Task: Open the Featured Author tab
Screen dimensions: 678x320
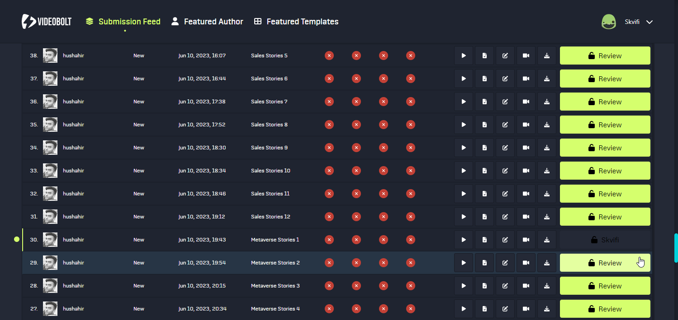Action: coord(207,22)
